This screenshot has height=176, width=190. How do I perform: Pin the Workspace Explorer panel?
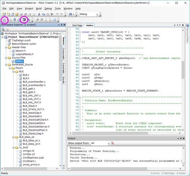(x=62, y=25)
